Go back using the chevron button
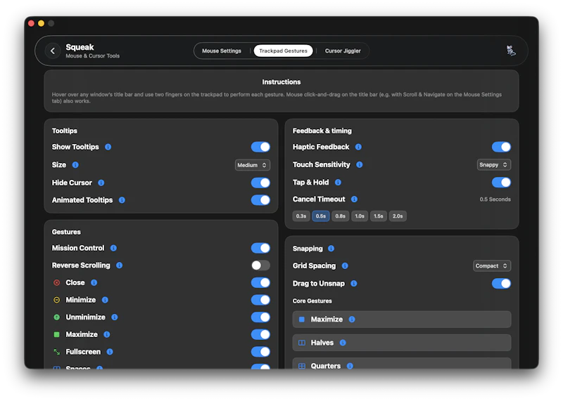The image size is (563, 401). click(53, 51)
